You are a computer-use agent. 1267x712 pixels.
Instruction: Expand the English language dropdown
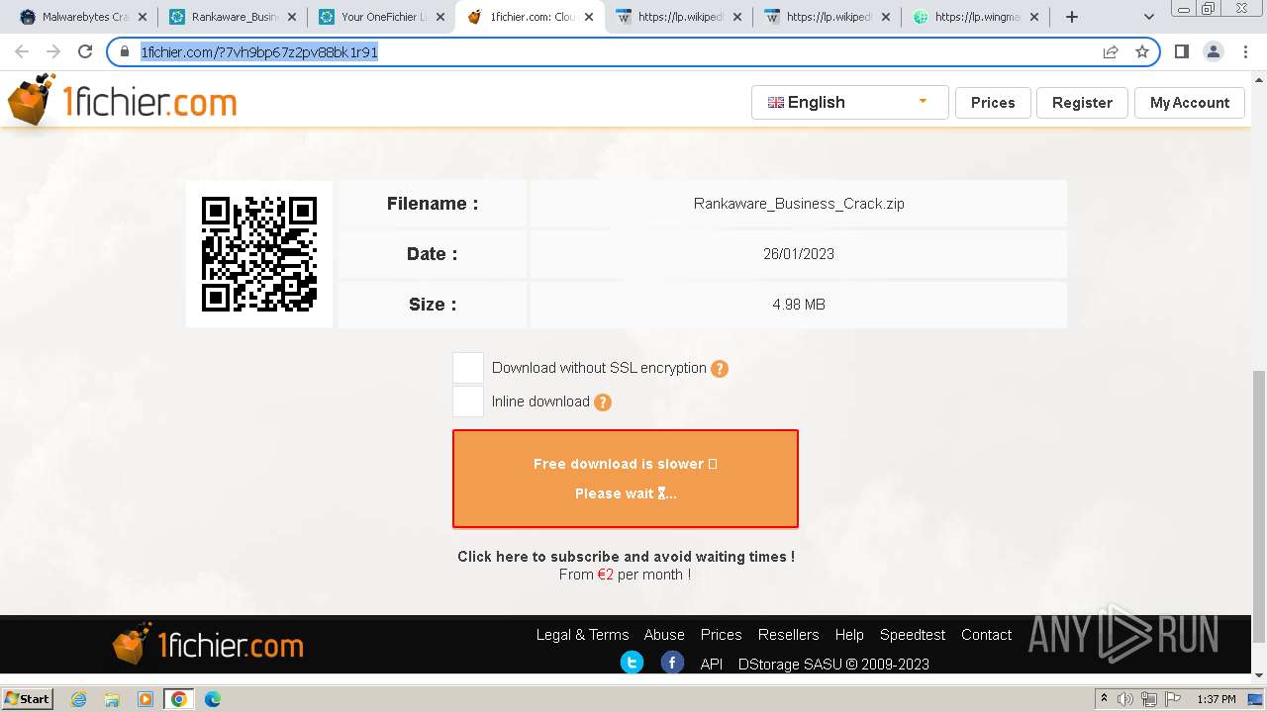pyautogui.click(x=849, y=102)
